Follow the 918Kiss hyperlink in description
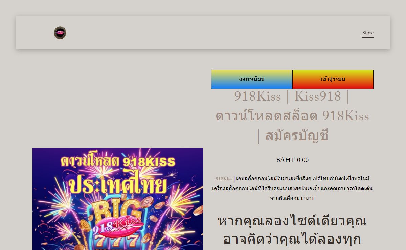Screen dimensions: 406x250 click(224, 178)
